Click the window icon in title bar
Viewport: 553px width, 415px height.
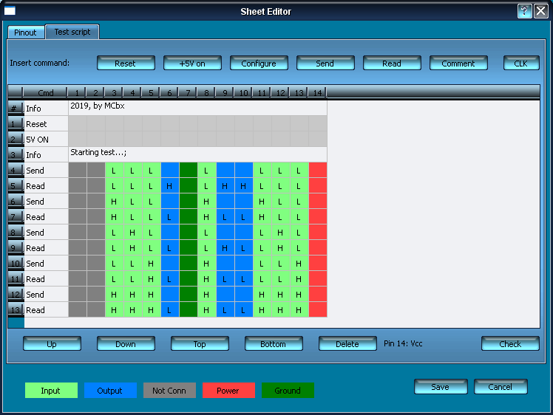(x=10, y=11)
